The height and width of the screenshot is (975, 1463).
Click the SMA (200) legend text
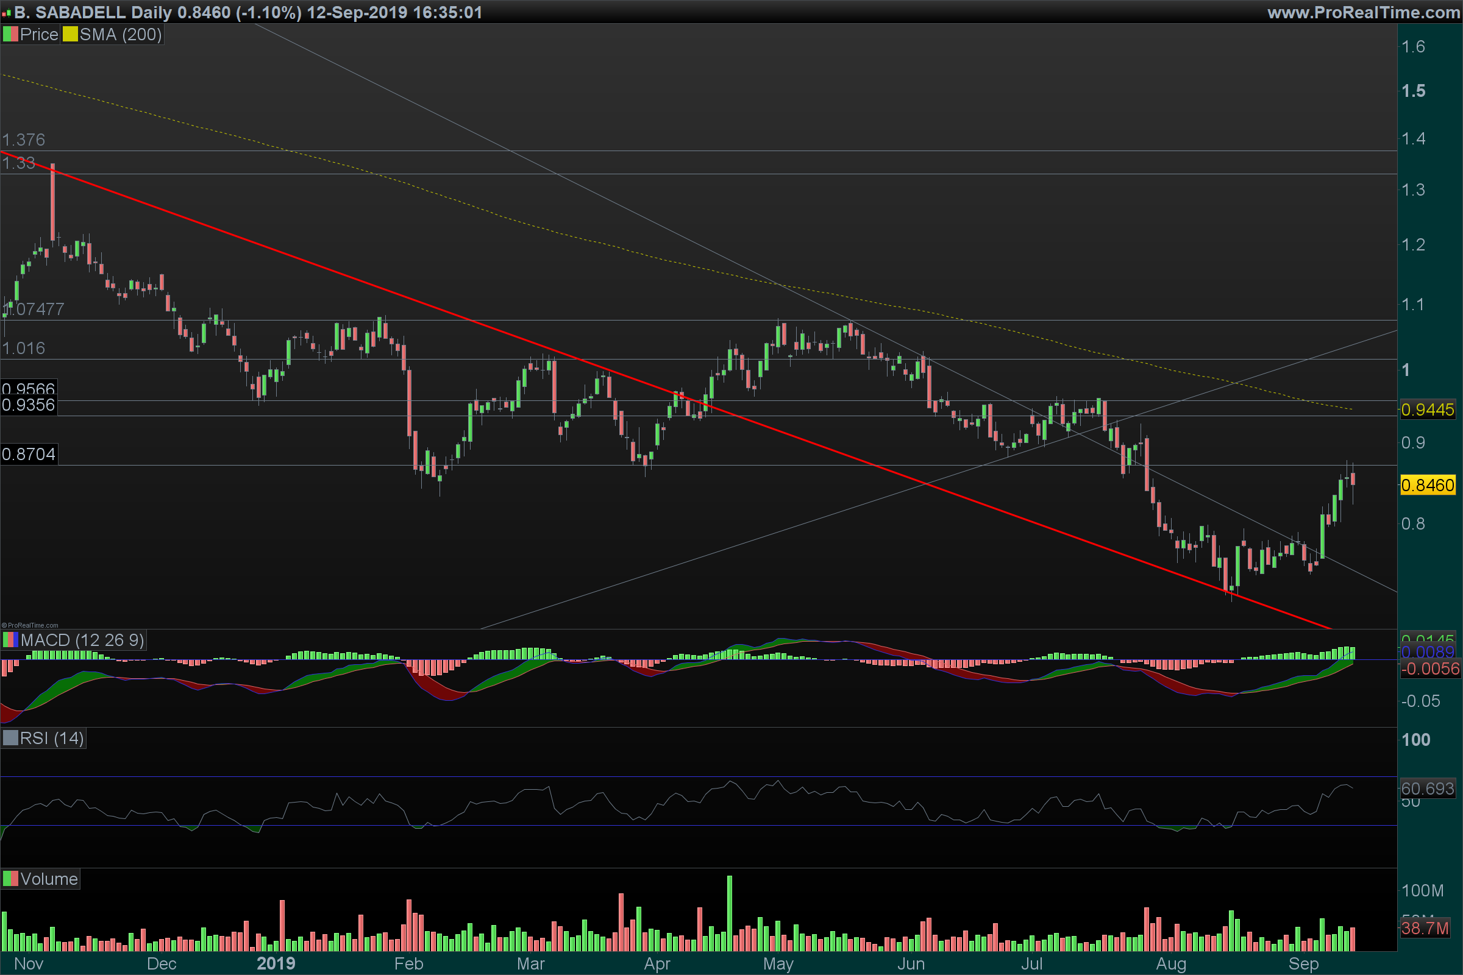(121, 35)
